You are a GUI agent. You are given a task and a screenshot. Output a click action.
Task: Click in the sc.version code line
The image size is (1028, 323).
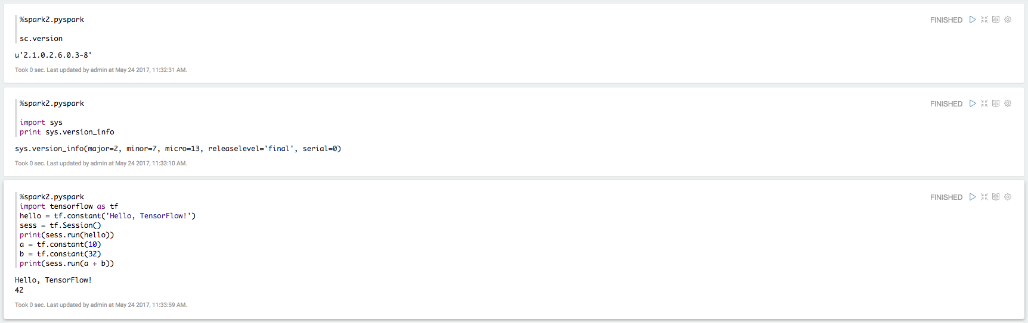[x=41, y=39]
